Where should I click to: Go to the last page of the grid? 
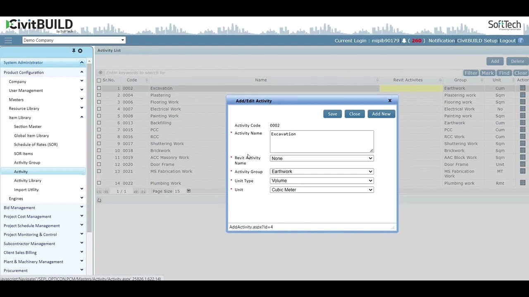click(x=143, y=191)
